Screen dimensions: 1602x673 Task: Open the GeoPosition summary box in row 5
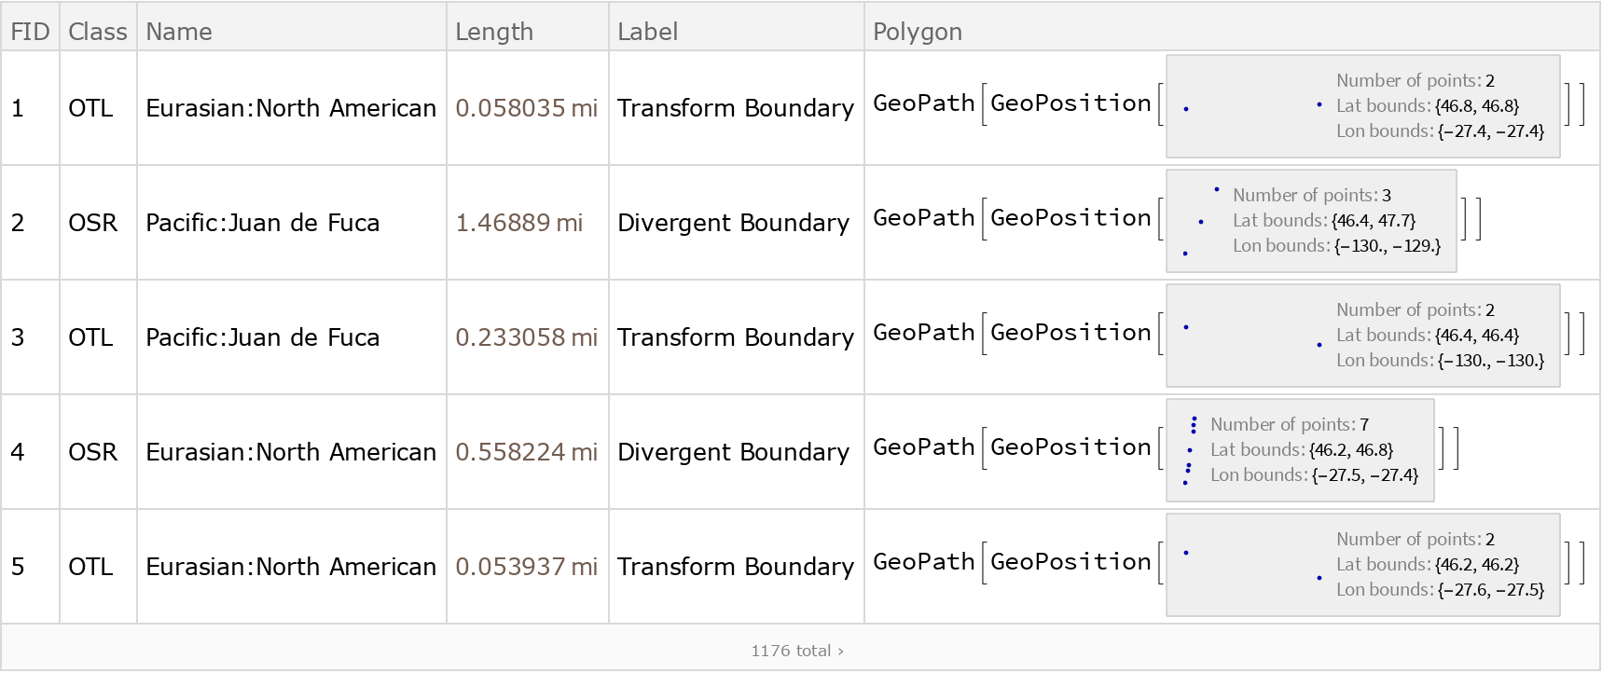[x=1362, y=565]
